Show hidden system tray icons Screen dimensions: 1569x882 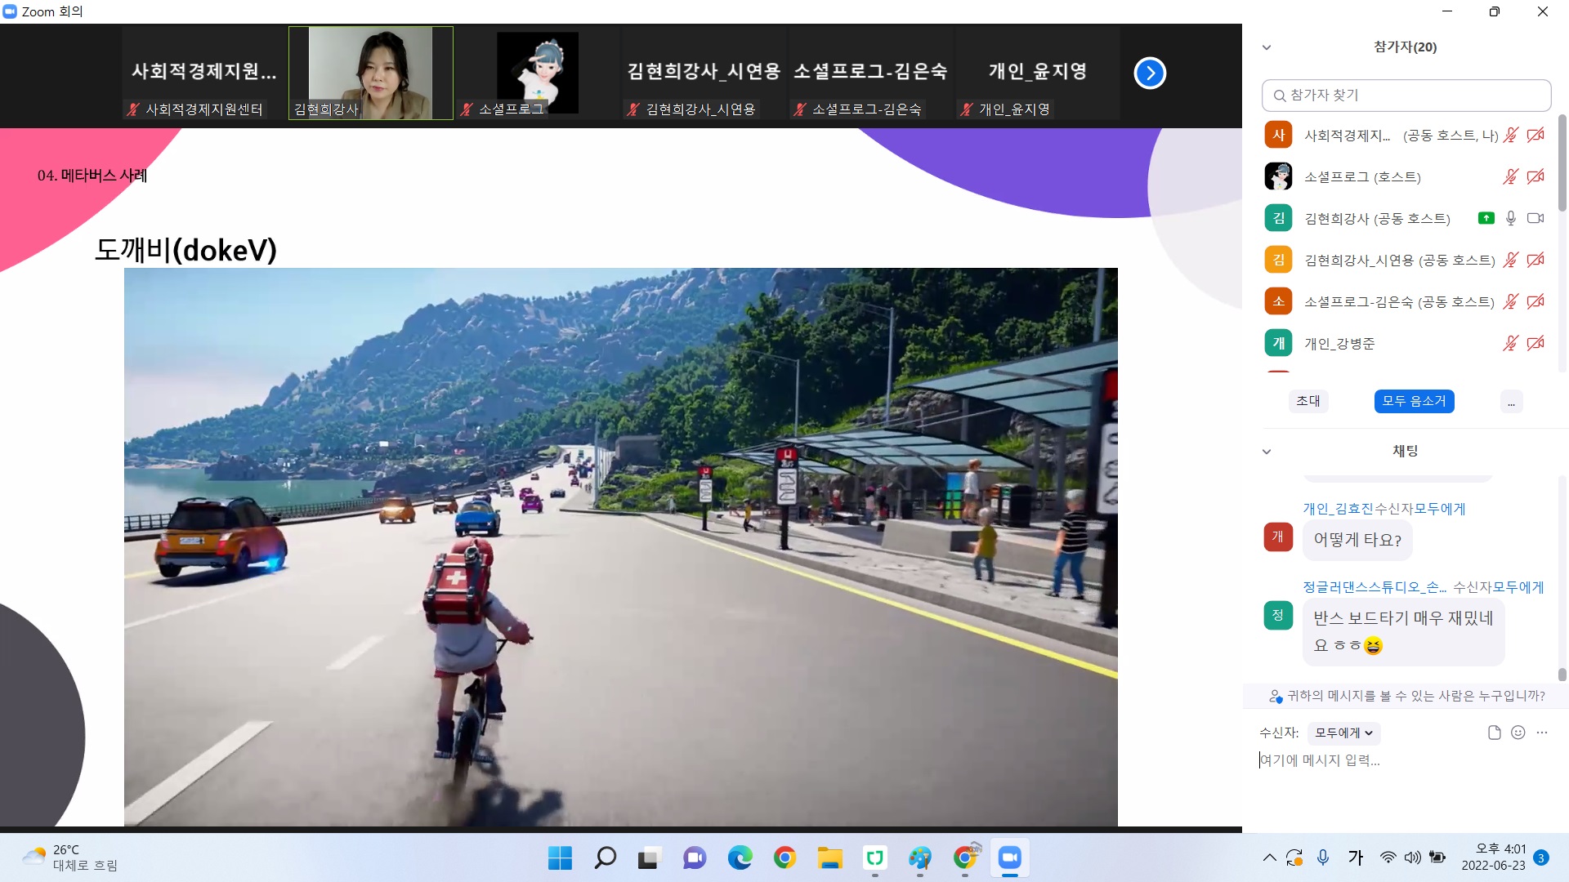point(1269,858)
